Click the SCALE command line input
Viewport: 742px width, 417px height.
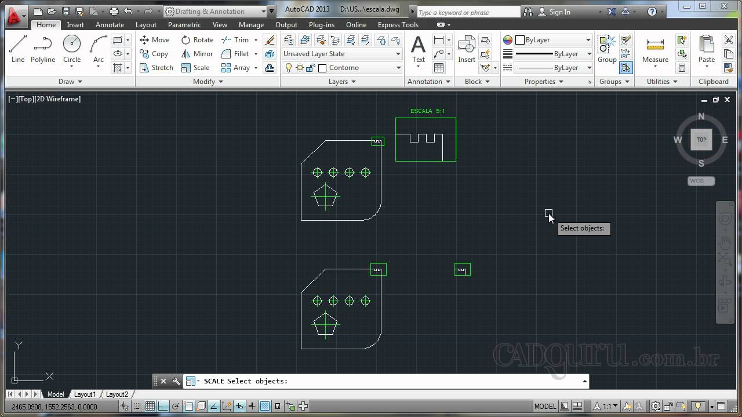386,381
